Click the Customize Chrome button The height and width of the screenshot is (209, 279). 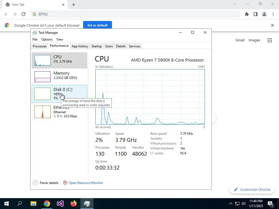252,189
